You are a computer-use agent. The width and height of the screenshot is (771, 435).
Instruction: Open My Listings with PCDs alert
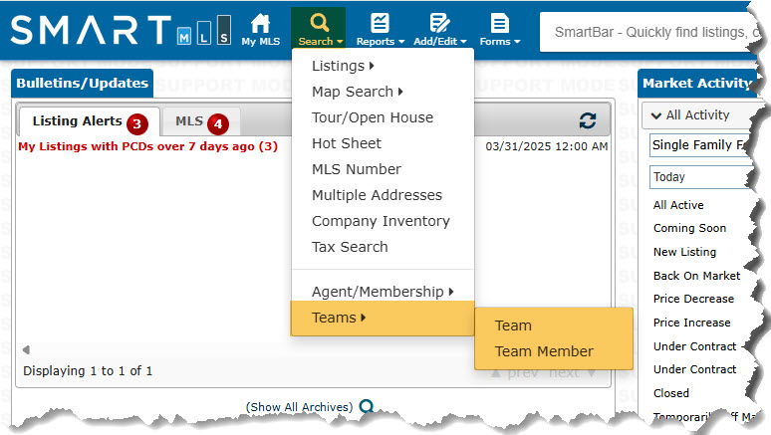coord(148,146)
